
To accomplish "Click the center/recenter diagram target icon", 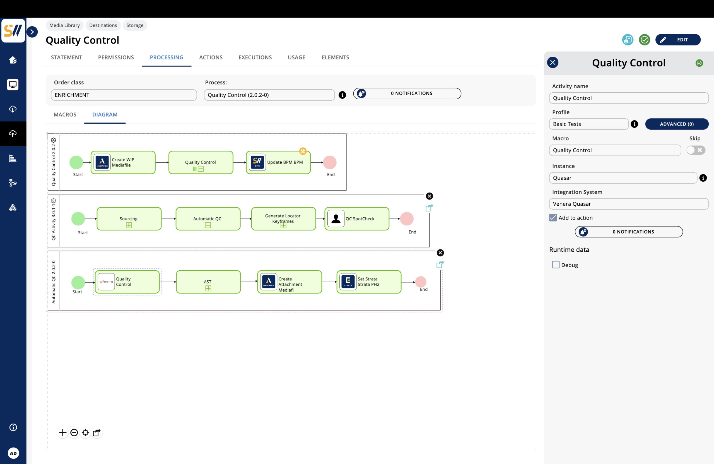I will [86, 432].
